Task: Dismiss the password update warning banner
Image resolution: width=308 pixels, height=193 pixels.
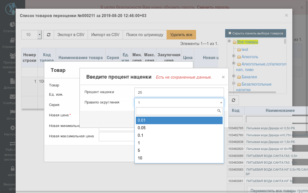Action: 302,8
